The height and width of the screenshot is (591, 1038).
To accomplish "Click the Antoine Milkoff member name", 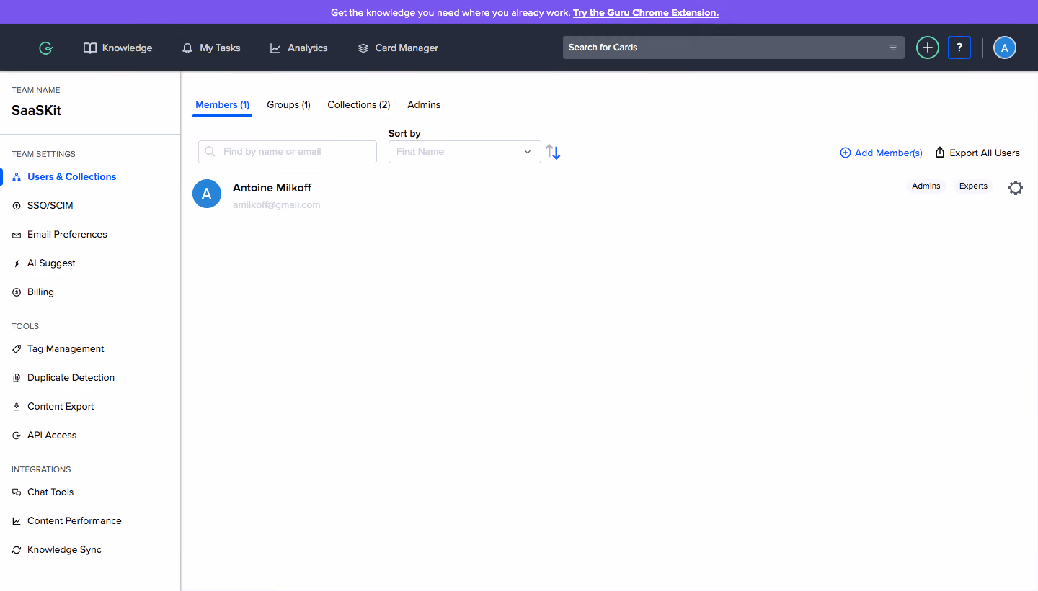I will 272,187.
